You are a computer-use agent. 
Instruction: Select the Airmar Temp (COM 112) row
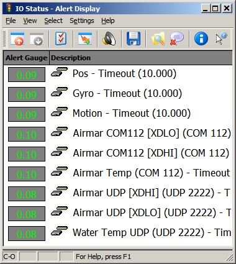[118, 173]
